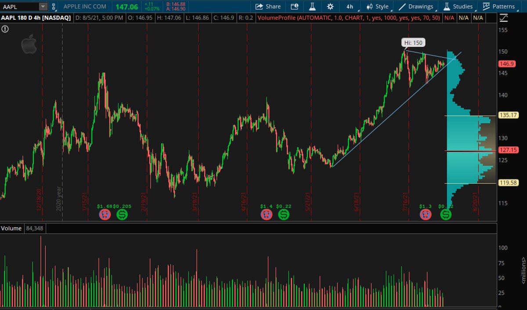The width and height of the screenshot is (527, 310).
Task: Click the 'R: 0.2' range value
Action: 245,18
